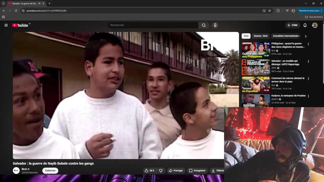Select the Tout filter chip
Image resolution: width=324 pixels, height=182 pixels.
[246, 36]
